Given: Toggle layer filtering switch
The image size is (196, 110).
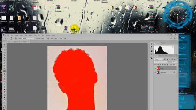Looking at the screenshot, I should pyautogui.click(x=177, y=59).
